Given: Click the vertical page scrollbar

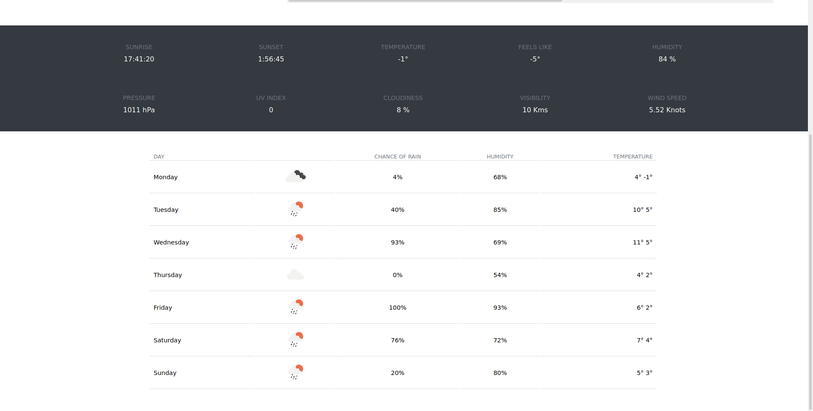Looking at the screenshot, I should point(810,271).
